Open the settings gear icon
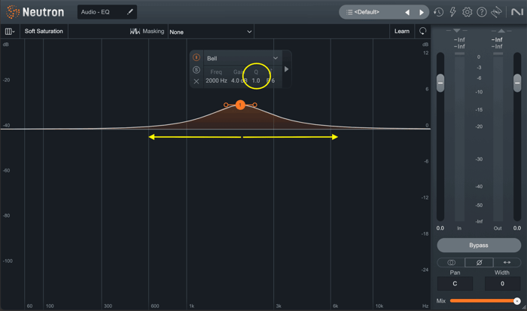The image size is (527, 311). click(468, 12)
